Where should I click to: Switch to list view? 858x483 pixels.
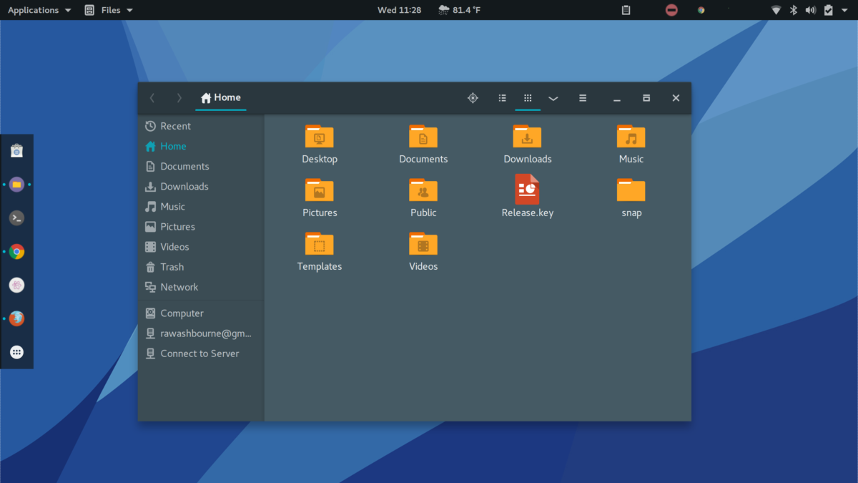[x=503, y=98]
